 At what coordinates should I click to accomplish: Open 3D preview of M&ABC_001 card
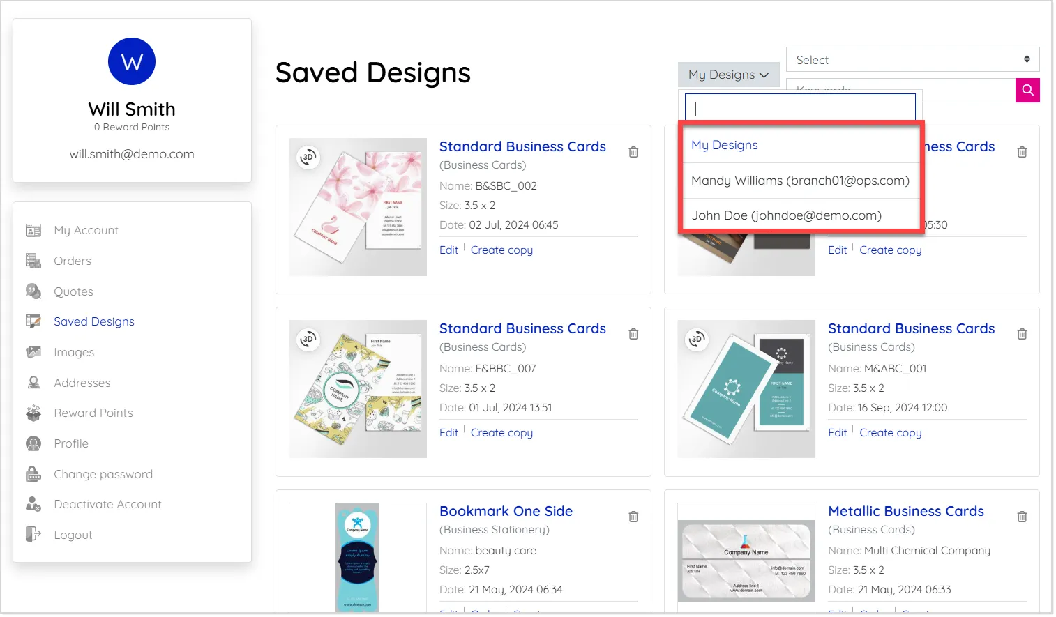(x=696, y=340)
